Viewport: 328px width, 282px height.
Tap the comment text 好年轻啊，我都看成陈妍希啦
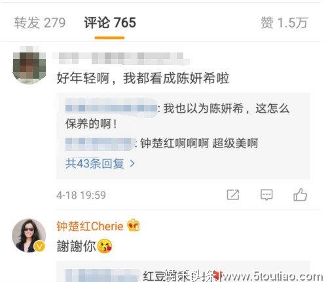point(143,78)
